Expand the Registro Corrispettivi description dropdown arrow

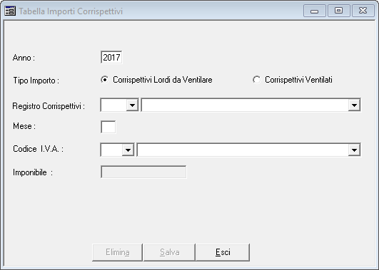pos(354,105)
